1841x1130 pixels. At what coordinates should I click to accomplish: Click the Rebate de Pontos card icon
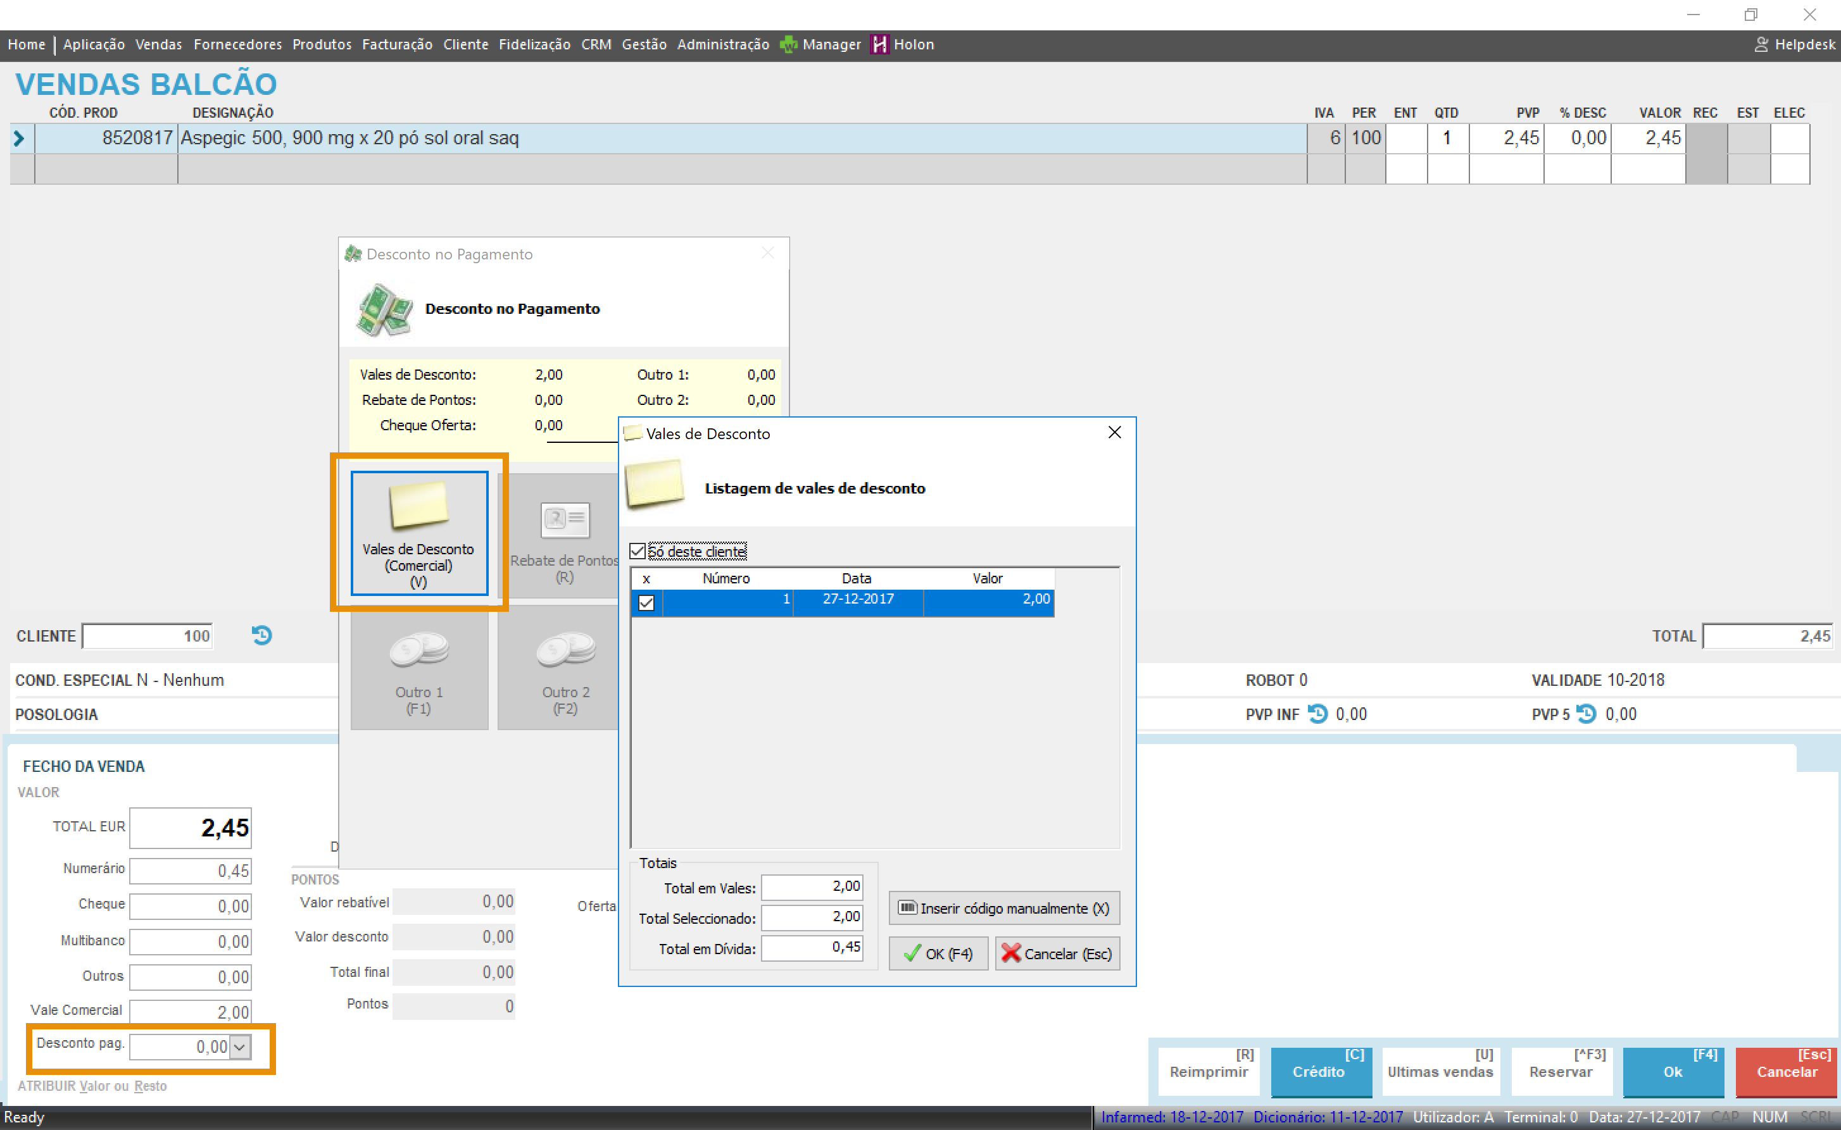point(565,519)
